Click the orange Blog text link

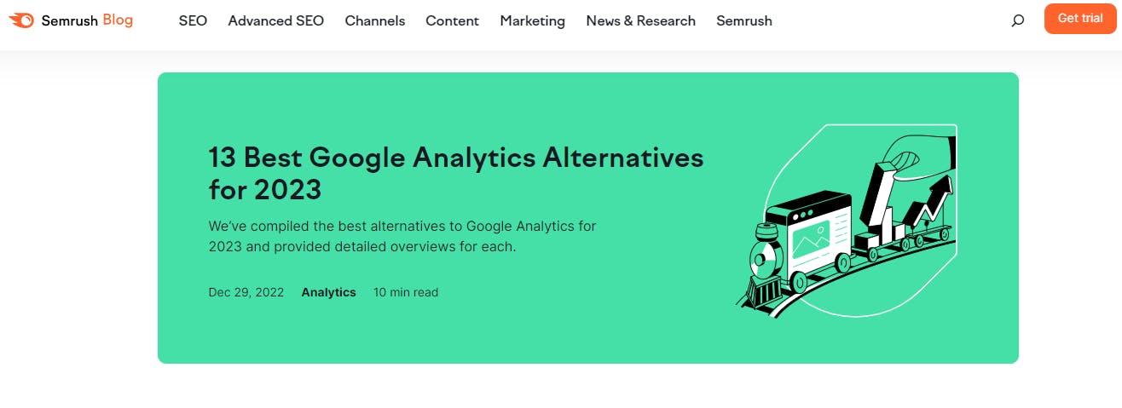118,20
